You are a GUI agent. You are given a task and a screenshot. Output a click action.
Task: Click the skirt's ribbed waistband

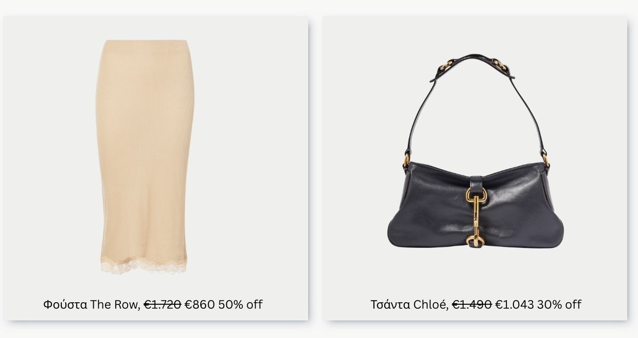tap(145, 45)
